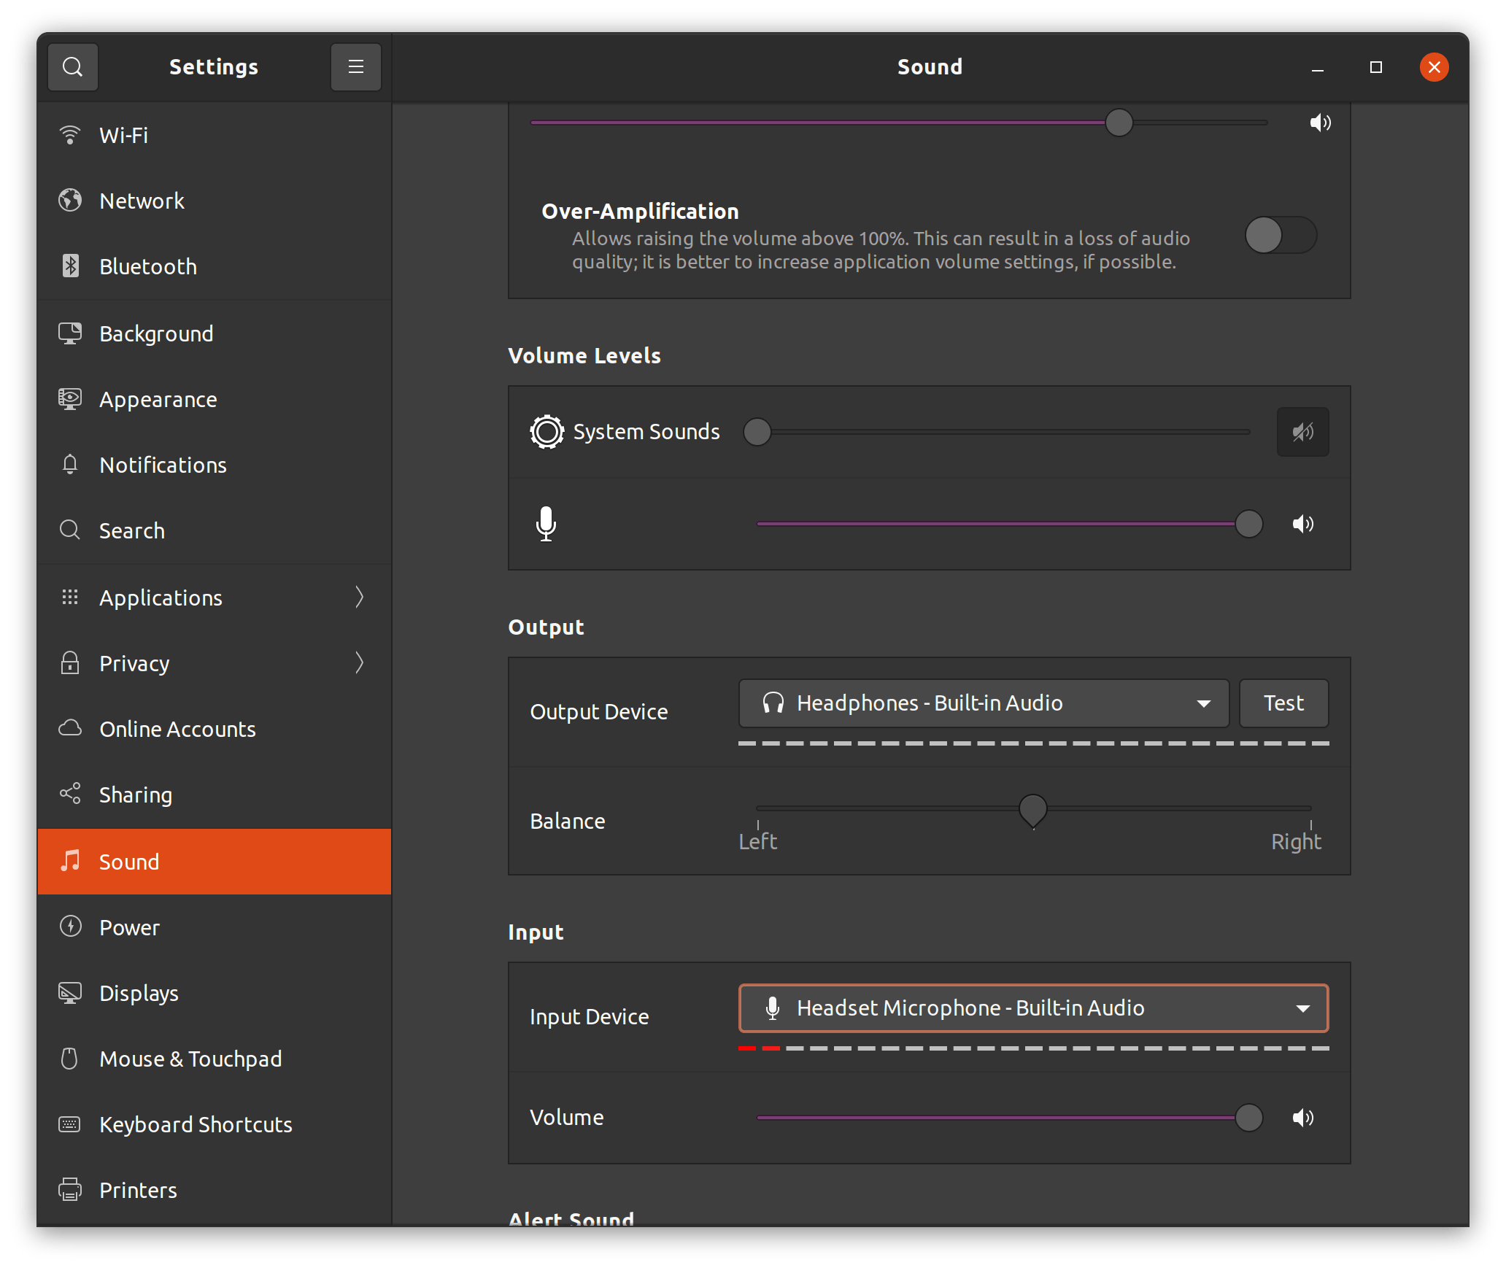The height and width of the screenshot is (1268, 1506).
Task: Select Printers in the sidebar
Action: coord(138,1190)
